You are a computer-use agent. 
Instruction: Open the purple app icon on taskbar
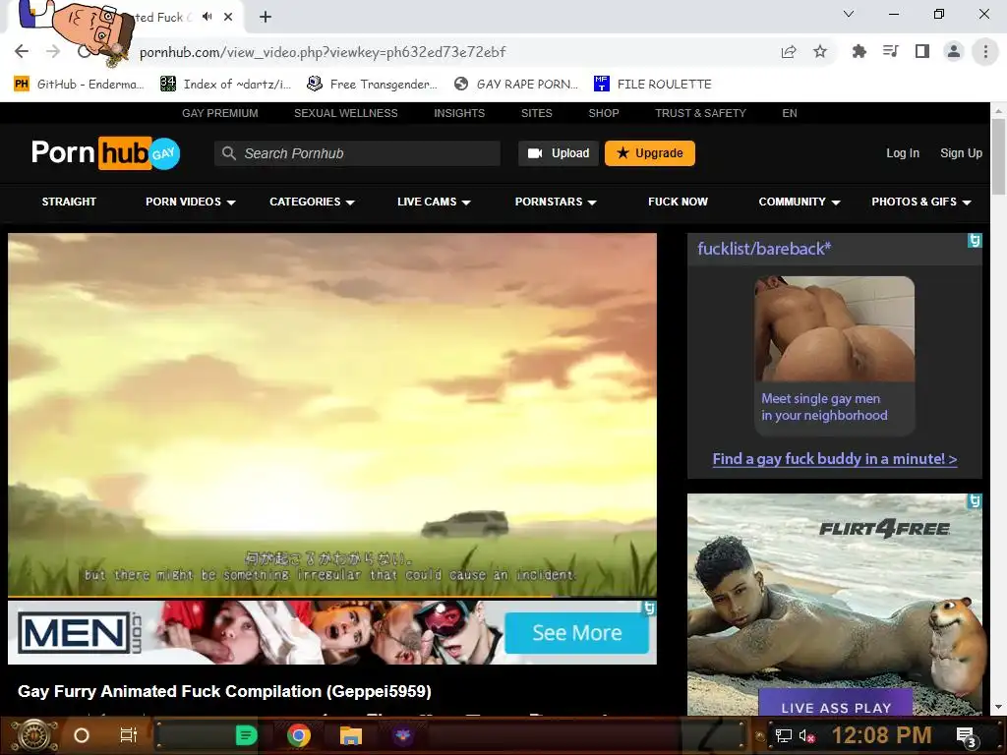403,735
